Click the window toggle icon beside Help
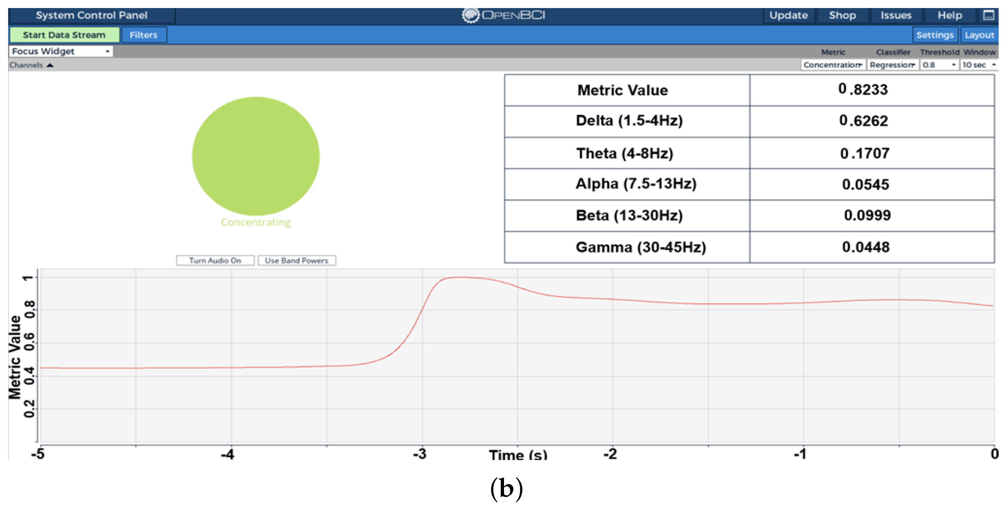This screenshot has height=506, width=1007. 988,15
